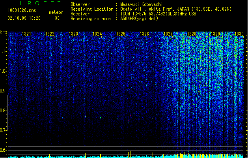This screenshot has height=158, width=248.
Task: Click time marker 1329
Action: [x=215, y=34]
